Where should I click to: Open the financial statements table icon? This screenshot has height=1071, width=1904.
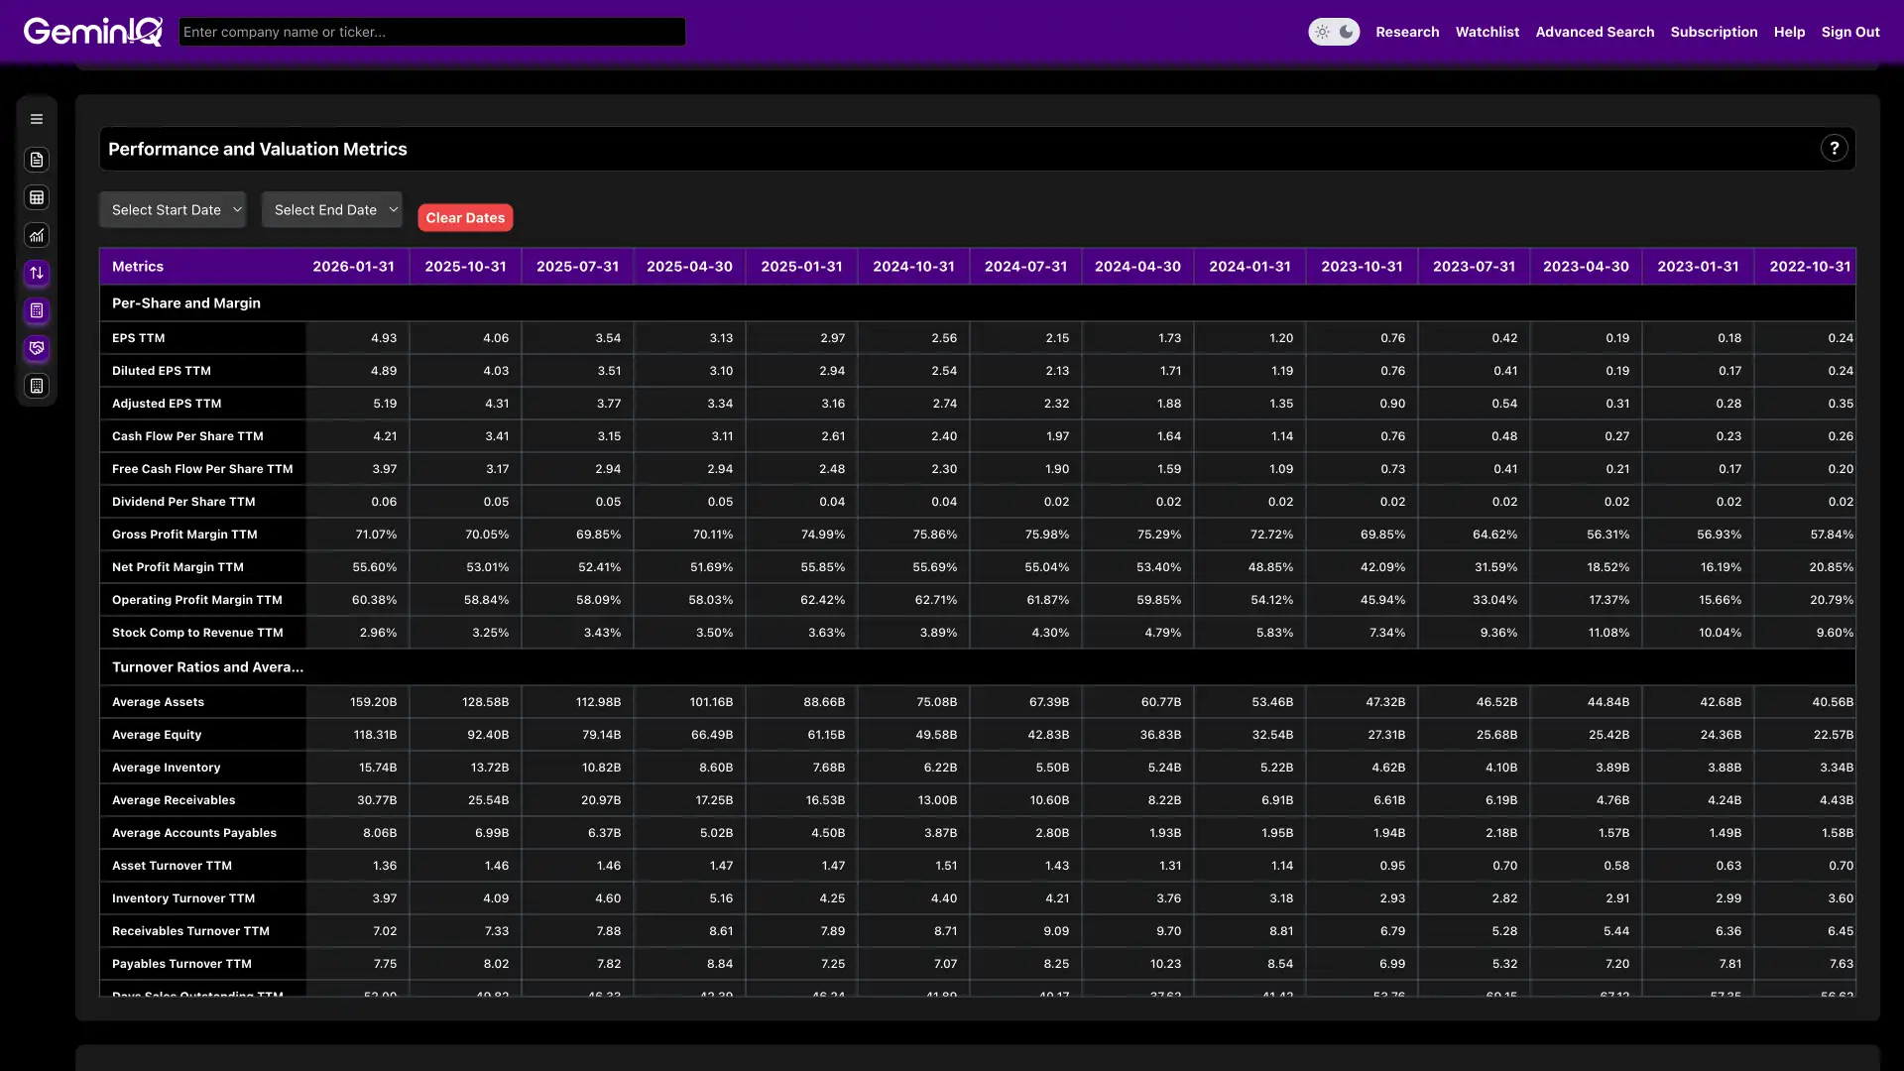click(x=37, y=197)
